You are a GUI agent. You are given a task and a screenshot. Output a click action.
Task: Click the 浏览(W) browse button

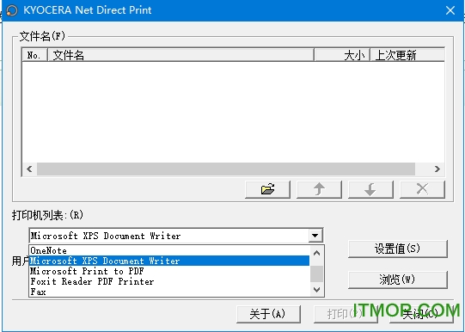(397, 280)
